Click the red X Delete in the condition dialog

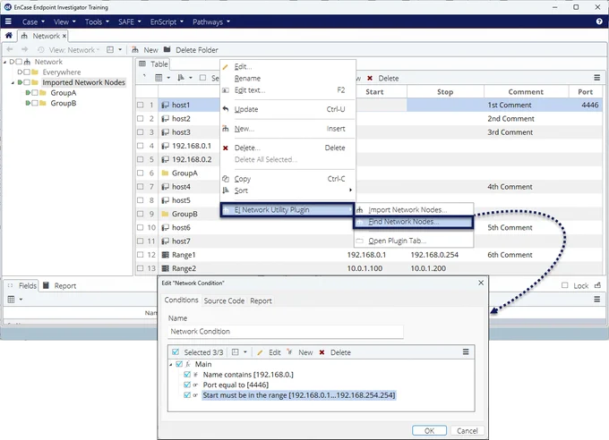coord(322,352)
